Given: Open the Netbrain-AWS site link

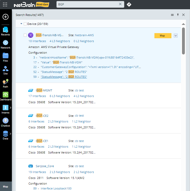Looking at the screenshot, I should (x=85, y=35).
